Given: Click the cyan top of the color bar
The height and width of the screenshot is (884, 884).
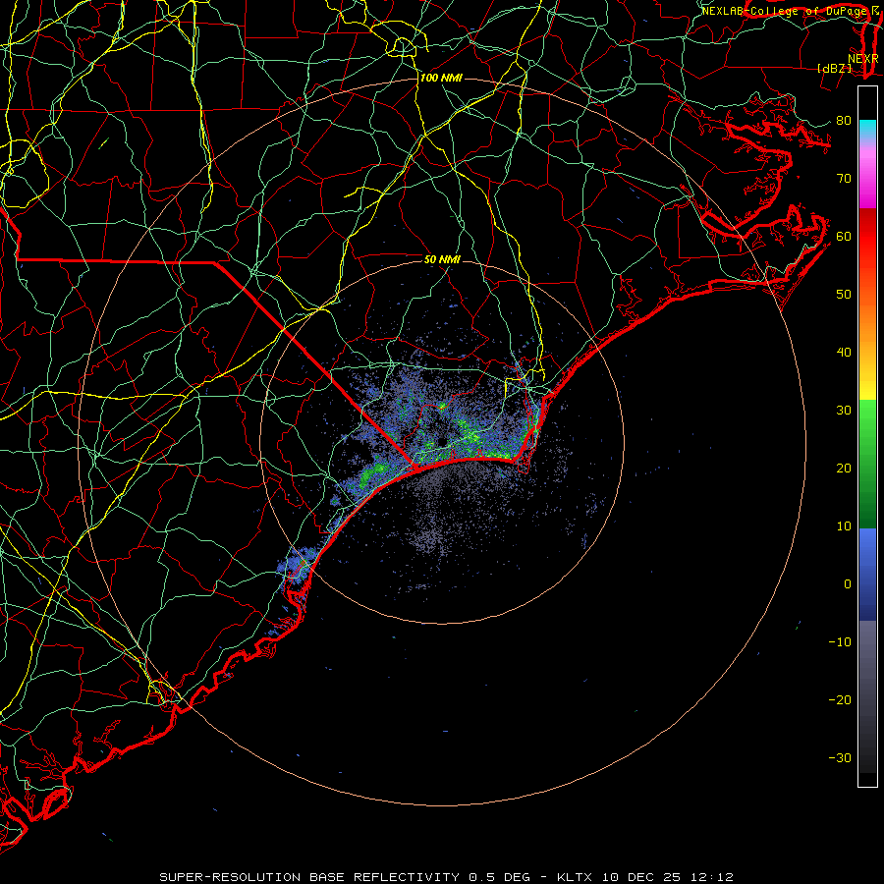Looking at the screenshot, I should point(867,129).
